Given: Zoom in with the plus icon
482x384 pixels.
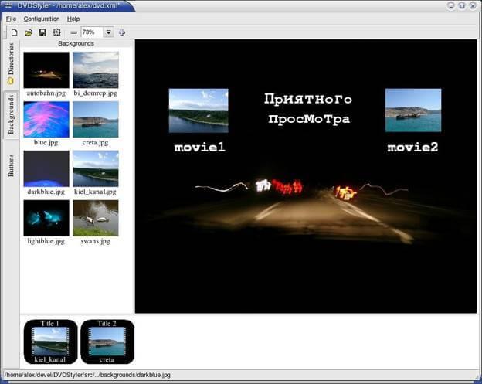Looking at the screenshot, I should (122, 32).
